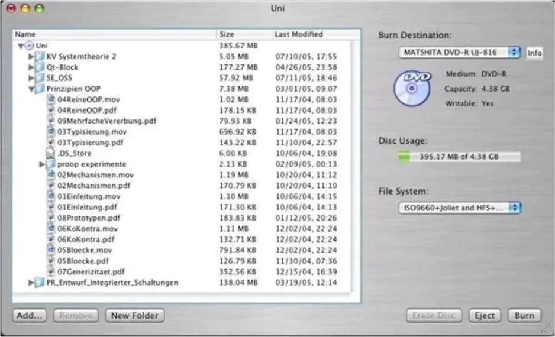Click the proop experimente folder icon
Viewport: 555px width, 337px height.
point(51,164)
